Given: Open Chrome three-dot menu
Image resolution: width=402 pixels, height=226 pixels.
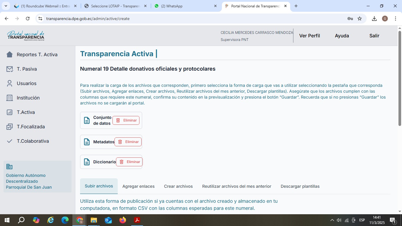Looking at the screenshot, I should [x=396, y=19].
